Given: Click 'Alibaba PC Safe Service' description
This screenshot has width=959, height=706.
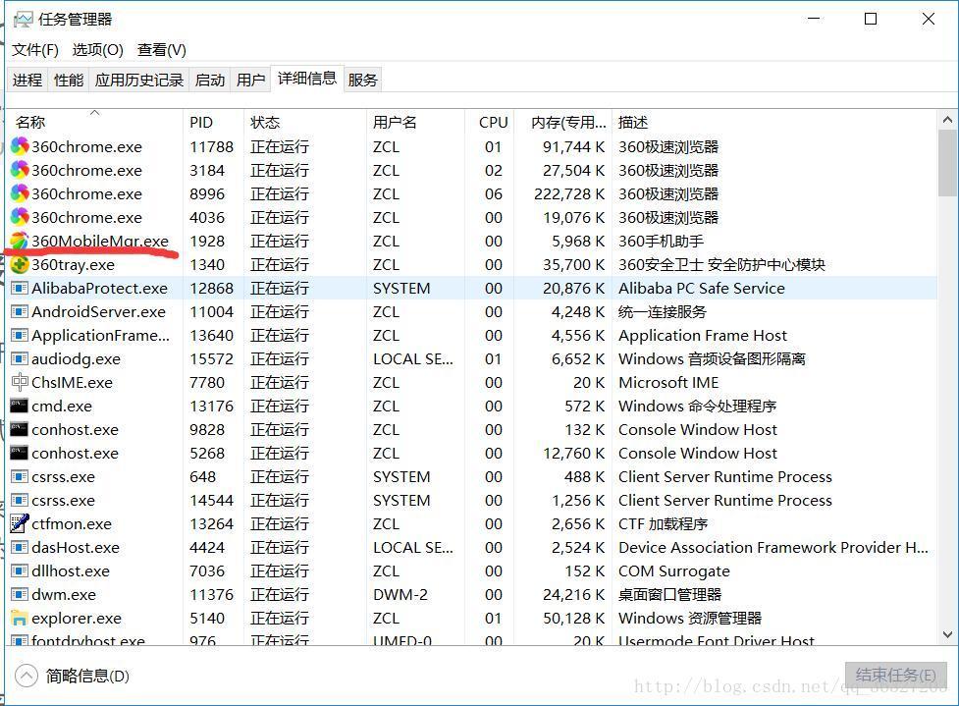Looking at the screenshot, I should tap(702, 288).
